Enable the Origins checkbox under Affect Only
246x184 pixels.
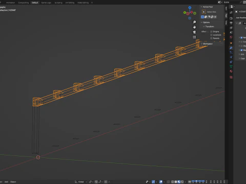coord(211,32)
